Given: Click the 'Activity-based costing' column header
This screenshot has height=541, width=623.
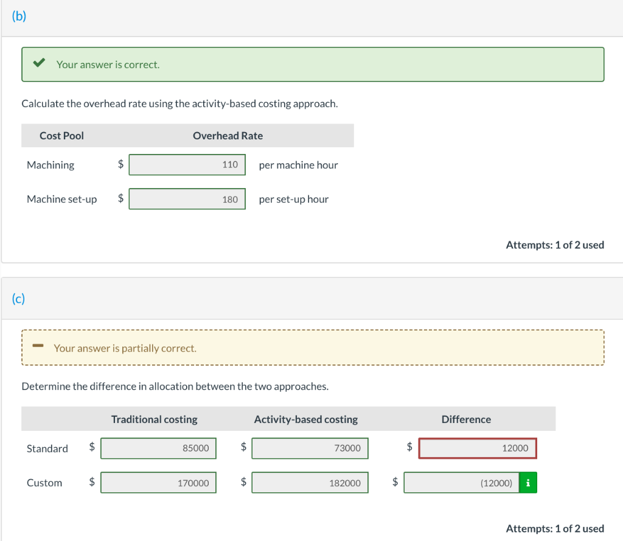Looking at the screenshot, I should (x=306, y=419).
